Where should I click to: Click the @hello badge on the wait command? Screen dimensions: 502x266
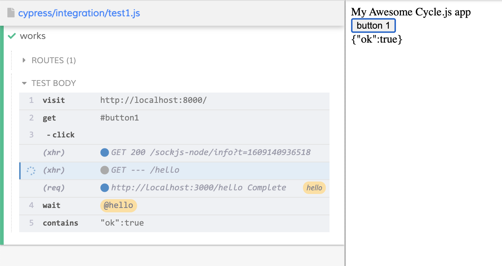pyautogui.click(x=118, y=205)
